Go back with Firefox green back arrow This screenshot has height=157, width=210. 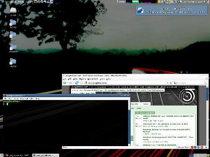pos(65,83)
